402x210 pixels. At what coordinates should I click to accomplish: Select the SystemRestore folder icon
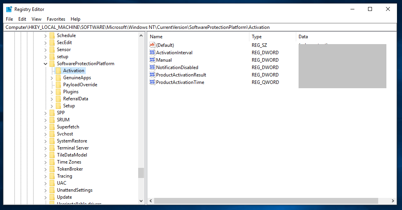52,141
